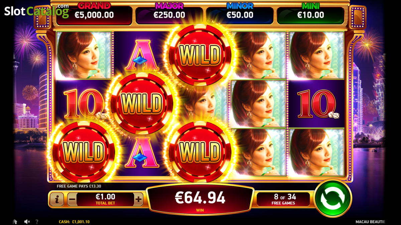Mute the game sound speaker icon
The width and height of the screenshot is (401, 225).
pyautogui.click(x=27, y=221)
